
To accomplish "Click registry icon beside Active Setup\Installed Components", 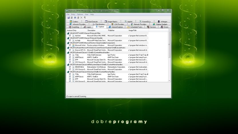I will pyautogui.click(x=68, y=43).
